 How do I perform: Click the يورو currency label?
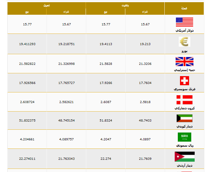click(184, 50)
